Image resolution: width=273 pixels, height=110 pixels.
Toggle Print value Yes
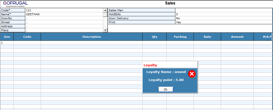[224, 22]
